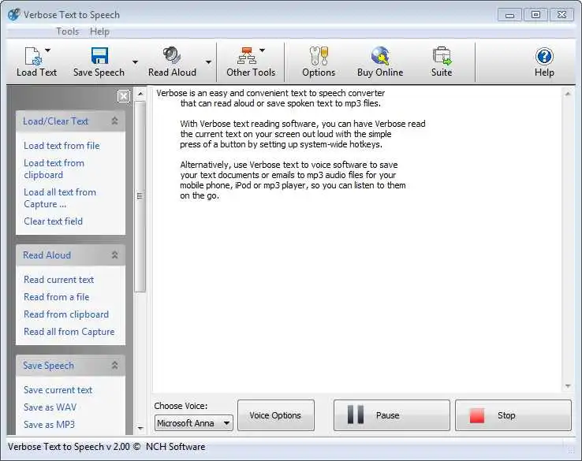Pause the speech playback
Screen dimensions: 582x461
click(392, 415)
